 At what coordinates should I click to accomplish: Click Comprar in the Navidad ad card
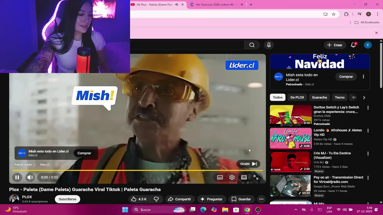coord(346,77)
